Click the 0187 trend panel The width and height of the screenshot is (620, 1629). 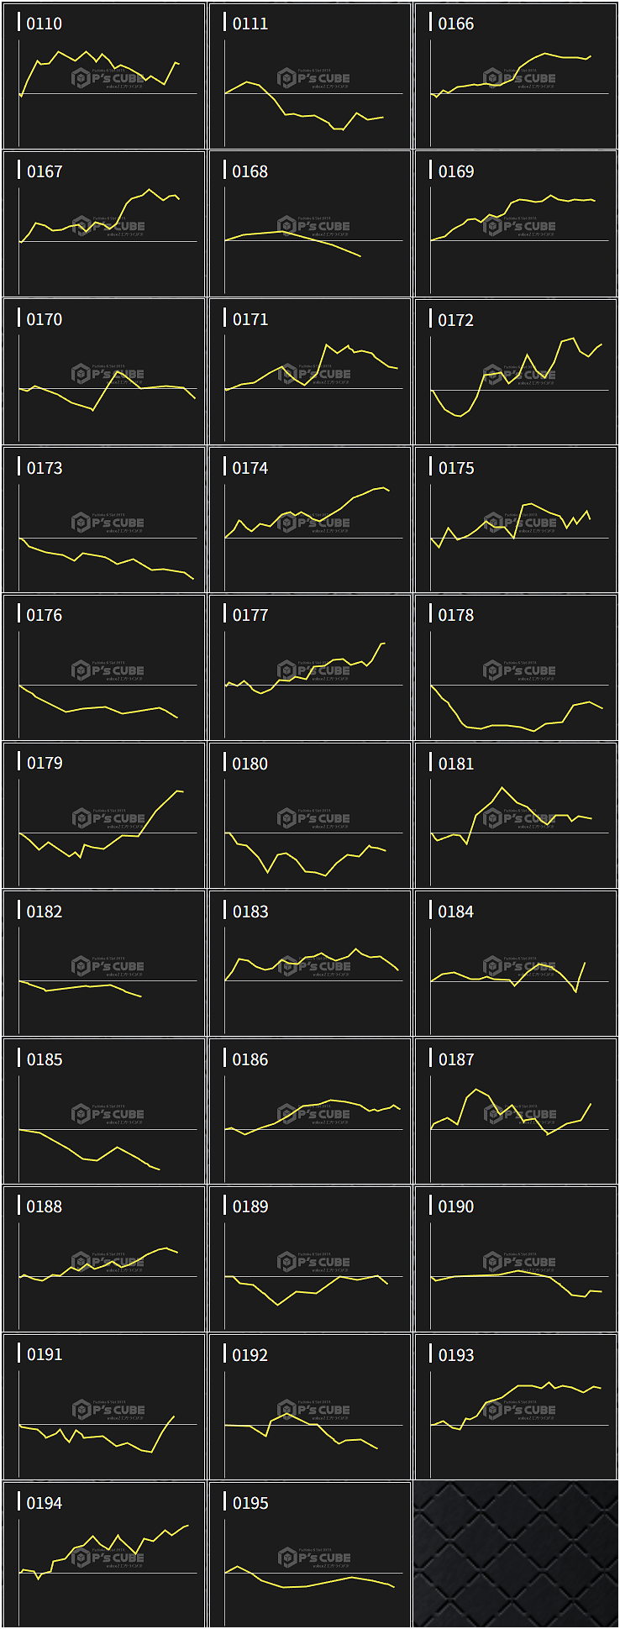click(516, 1111)
